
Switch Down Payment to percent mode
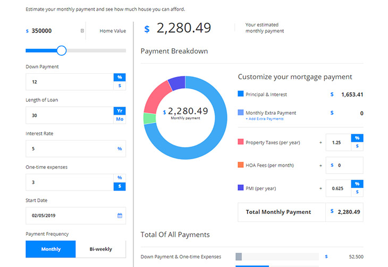point(120,77)
